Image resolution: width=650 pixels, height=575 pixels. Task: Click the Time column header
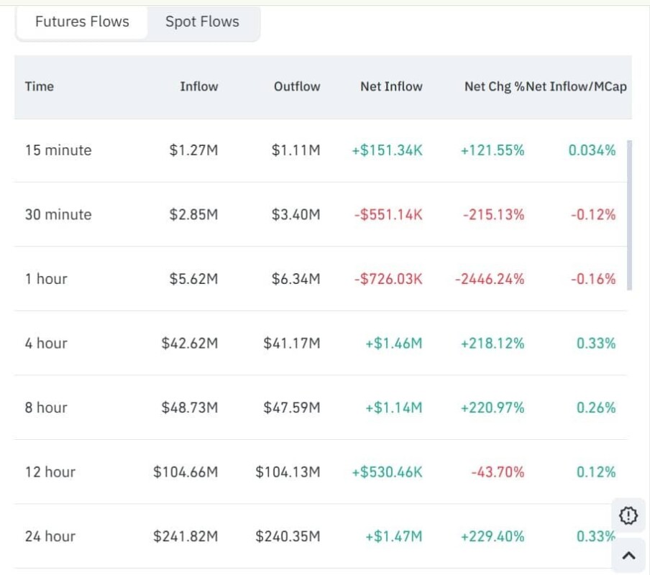(40, 86)
